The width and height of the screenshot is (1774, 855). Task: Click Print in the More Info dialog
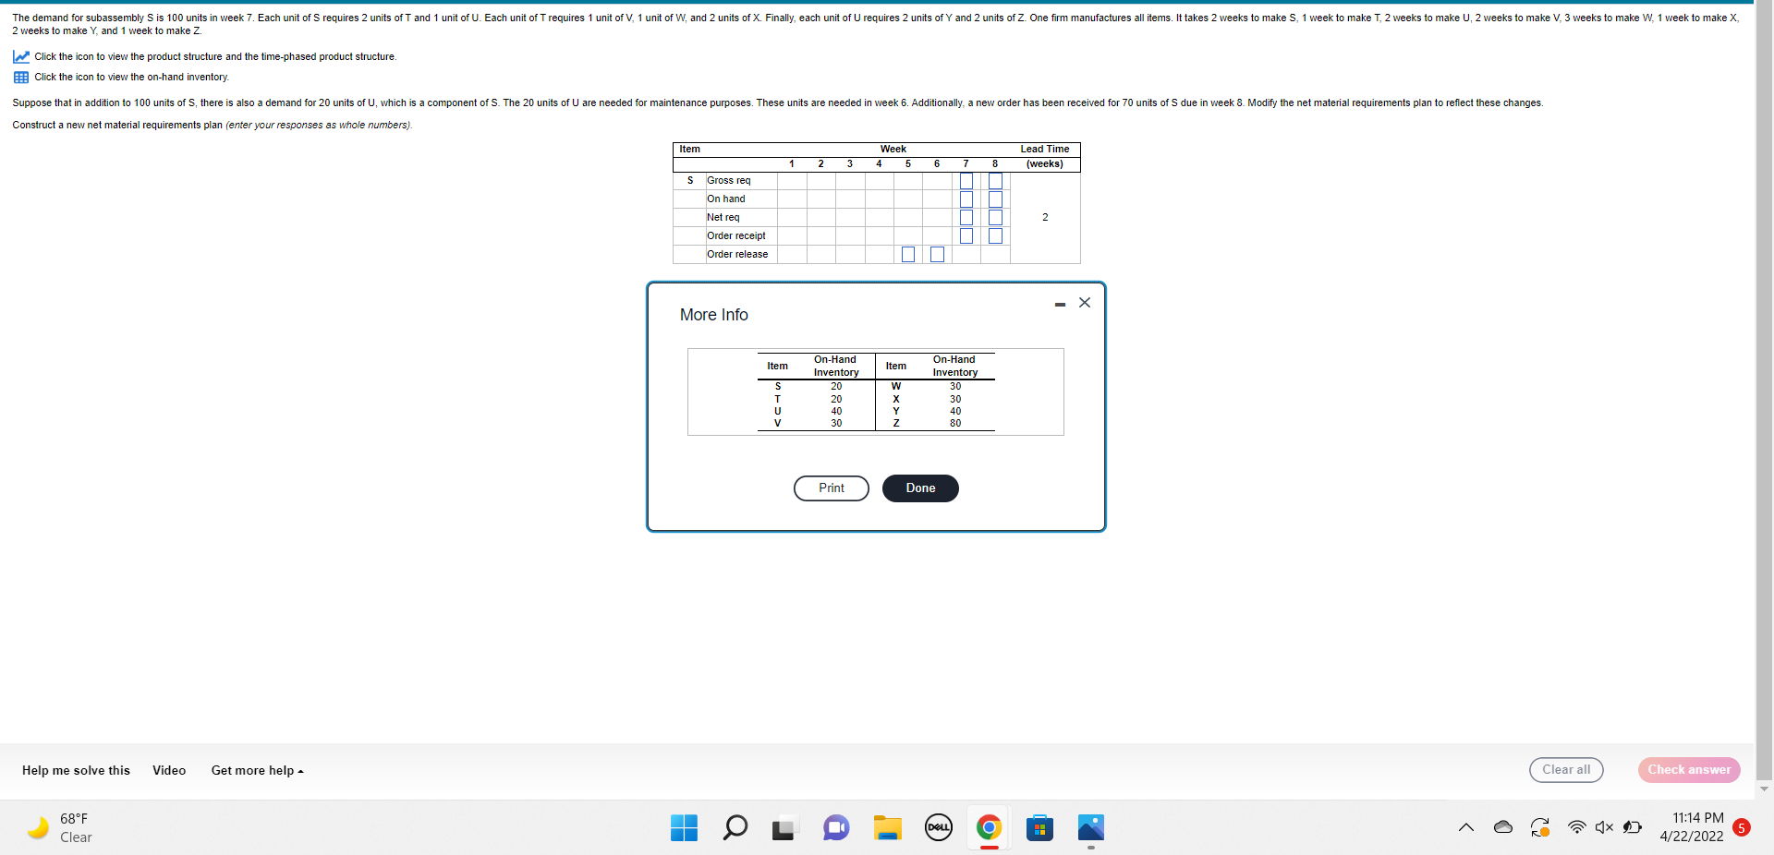830,488
